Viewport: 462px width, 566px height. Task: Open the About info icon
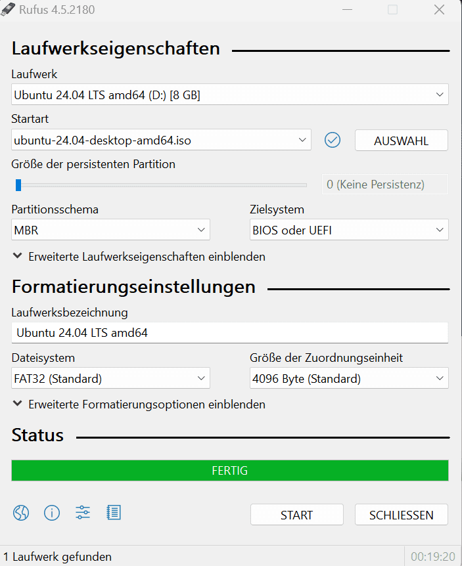52,513
